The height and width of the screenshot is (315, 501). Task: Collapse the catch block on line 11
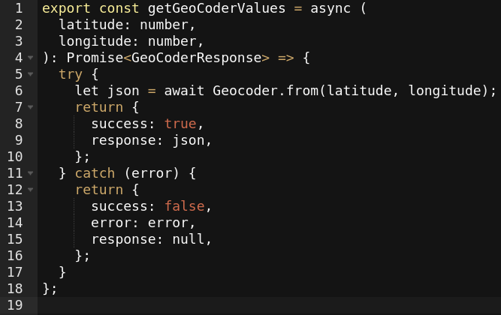click(x=30, y=173)
